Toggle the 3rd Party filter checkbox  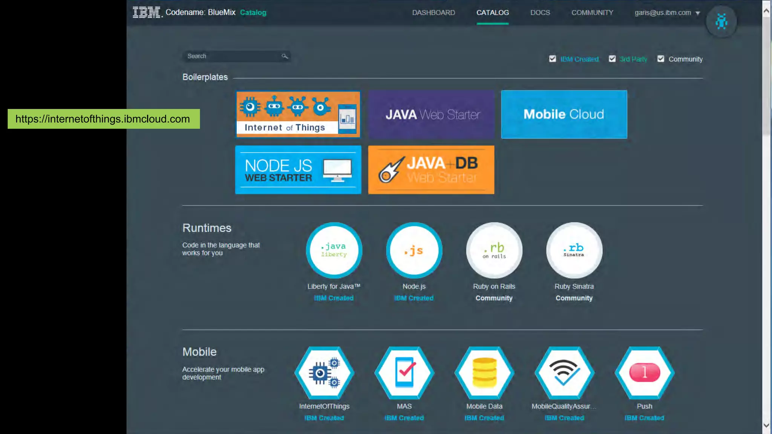click(x=612, y=59)
